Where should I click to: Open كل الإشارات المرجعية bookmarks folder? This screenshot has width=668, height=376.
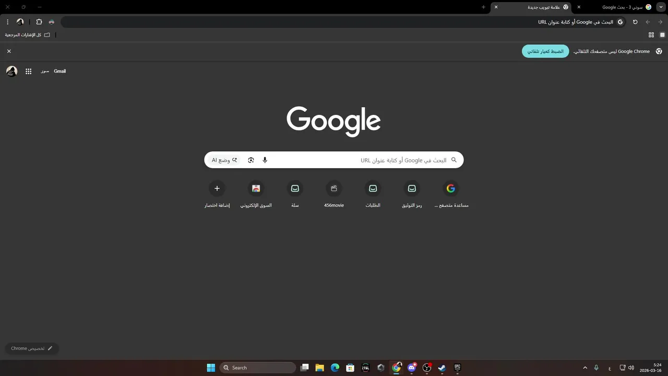click(28, 35)
